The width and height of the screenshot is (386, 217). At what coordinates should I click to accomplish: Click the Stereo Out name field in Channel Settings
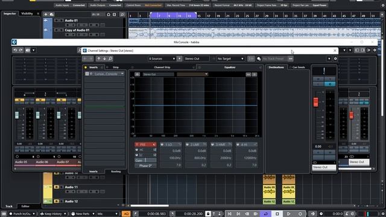point(197,59)
